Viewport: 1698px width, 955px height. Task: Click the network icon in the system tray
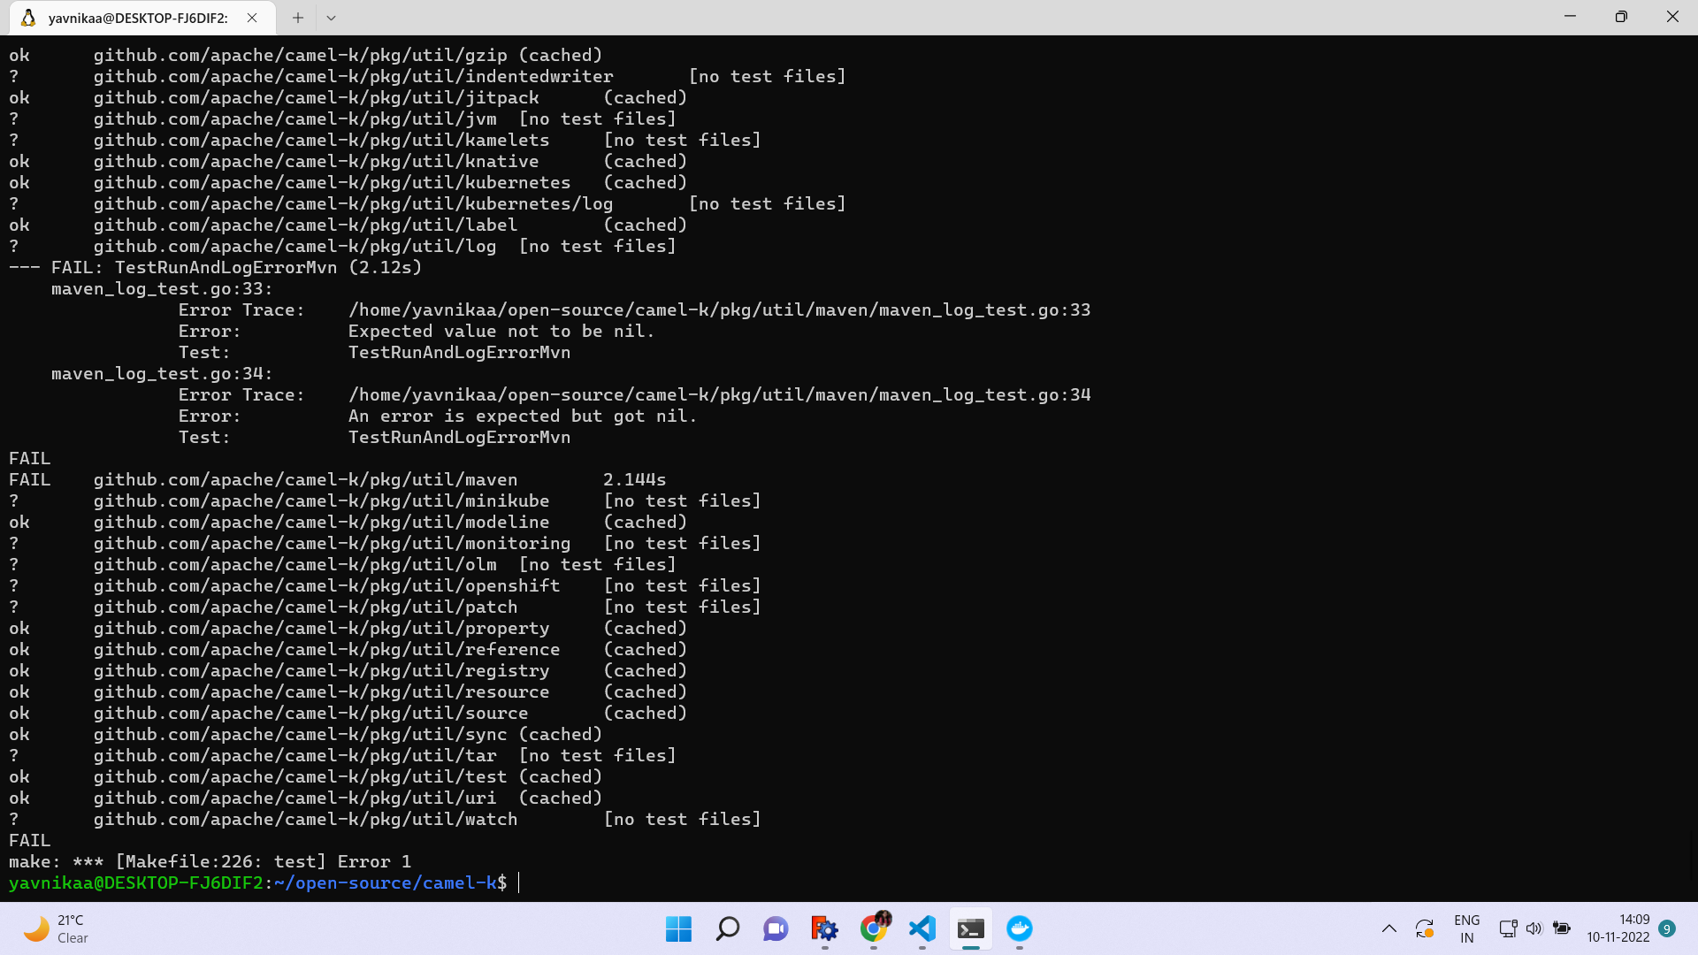click(x=1508, y=928)
